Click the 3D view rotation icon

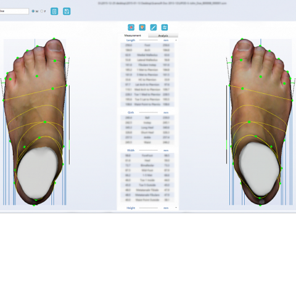[131, 27]
